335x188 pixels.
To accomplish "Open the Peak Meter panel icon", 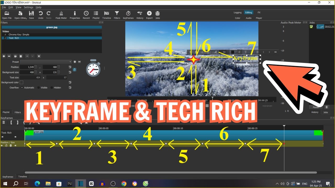I will click(x=61, y=13).
